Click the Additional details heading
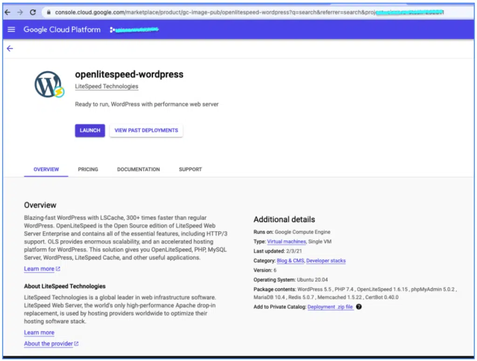477x361 pixels. pos(285,219)
